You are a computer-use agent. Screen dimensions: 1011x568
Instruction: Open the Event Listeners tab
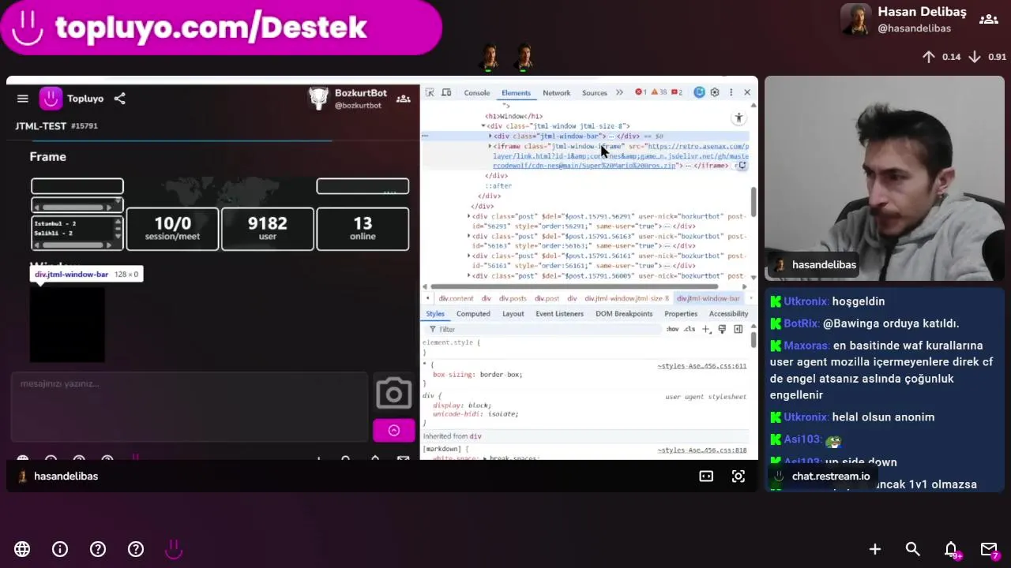(559, 314)
